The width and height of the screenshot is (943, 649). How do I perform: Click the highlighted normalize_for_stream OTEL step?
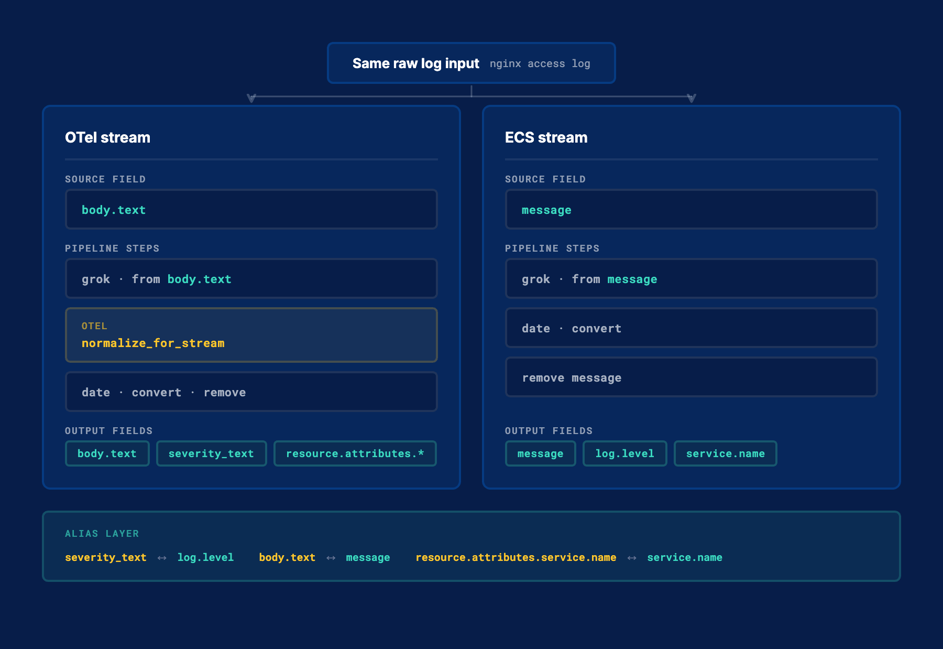(x=251, y=335)
